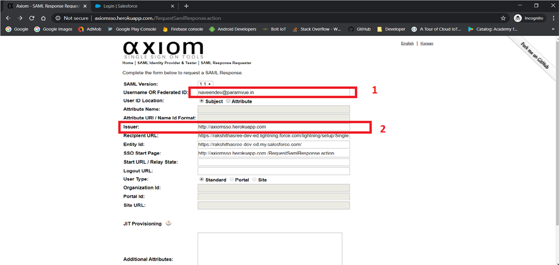Open the Stack Overflow bookmark
Screen dimensions: 559x265
317,29
